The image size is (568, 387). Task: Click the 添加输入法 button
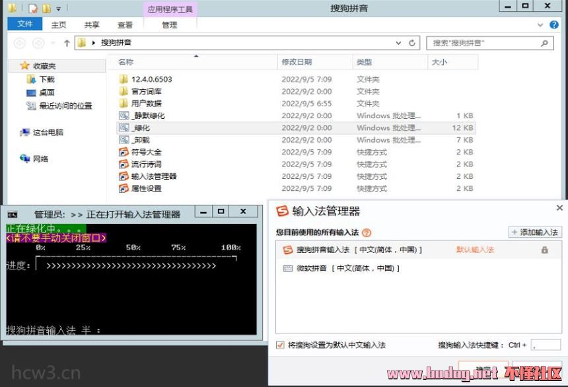pyautogui.click(x=534, y=232)
